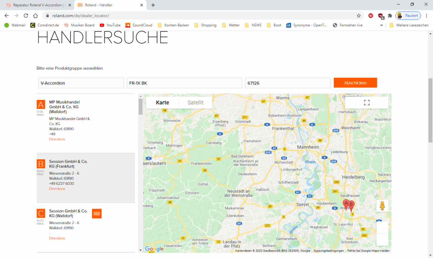Open the V-Accordion product group dropdown
Image resolution: width=433 pixels, height=258 pixels.
click(81, 83)
